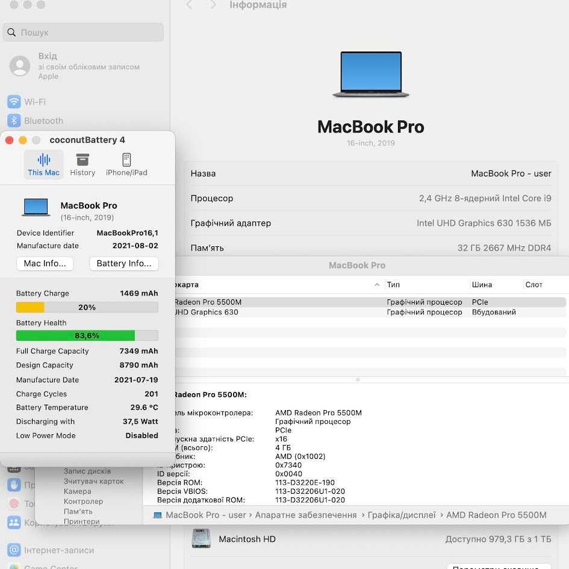This screenshot has height=569, width=569.
Task: Close the coconutBattery window with red button
Action: [10, 140]
